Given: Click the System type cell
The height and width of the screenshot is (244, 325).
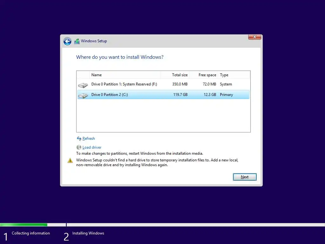Looking at the screenshot, I should pos(226,84).
